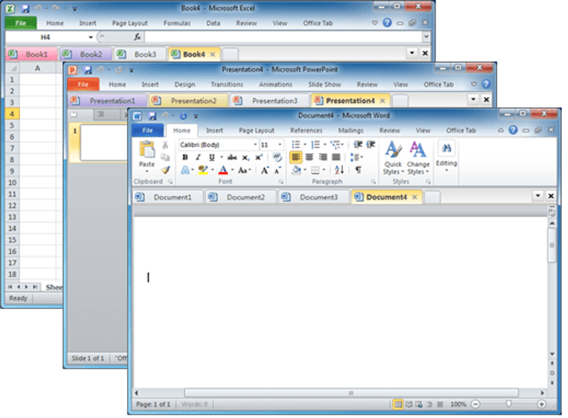The image size is (568, 418).
Task: Expand the Font Color dropdown arrow
Action: (232, 170)
